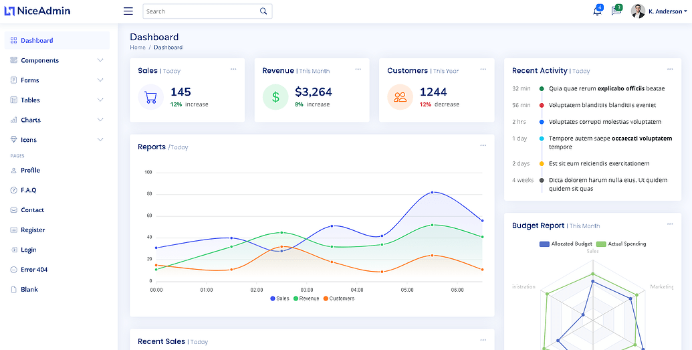The height and width of the screenshot is (350, 692).
Task: Click the Revenue dollar sign icon
Action: [275, 97]
